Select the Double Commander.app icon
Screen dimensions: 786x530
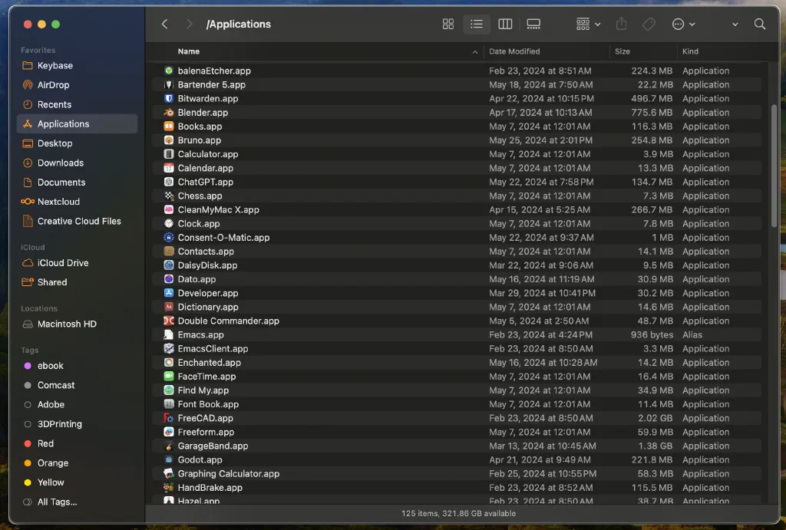tap(169, 321)
